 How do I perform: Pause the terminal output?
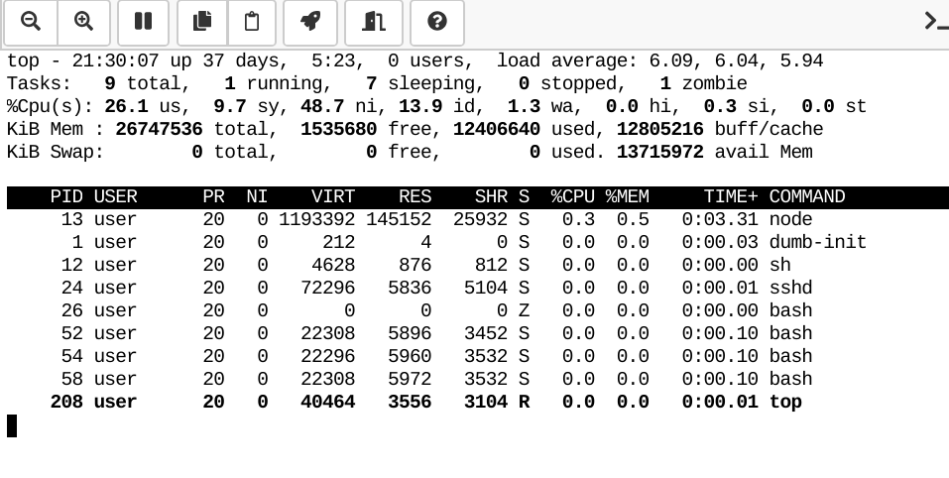(143, 21)
